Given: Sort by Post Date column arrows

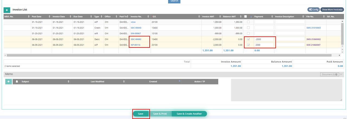Looking at the screenshot, I should point(50,17).
